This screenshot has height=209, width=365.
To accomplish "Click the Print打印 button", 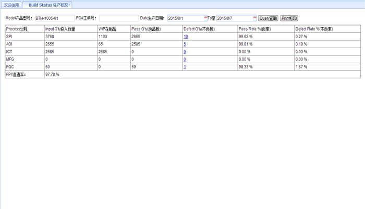I will pos(289,18).
